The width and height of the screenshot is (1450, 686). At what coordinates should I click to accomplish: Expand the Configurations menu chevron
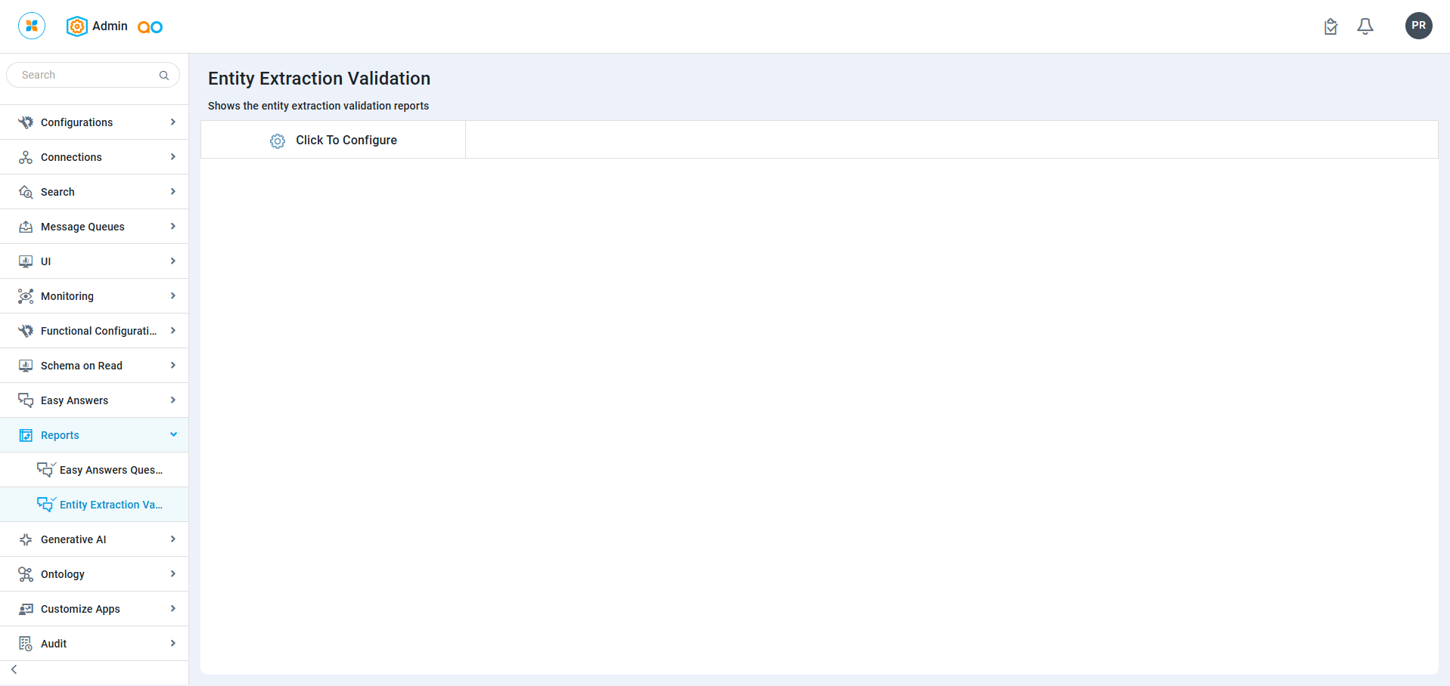[173, 122]
